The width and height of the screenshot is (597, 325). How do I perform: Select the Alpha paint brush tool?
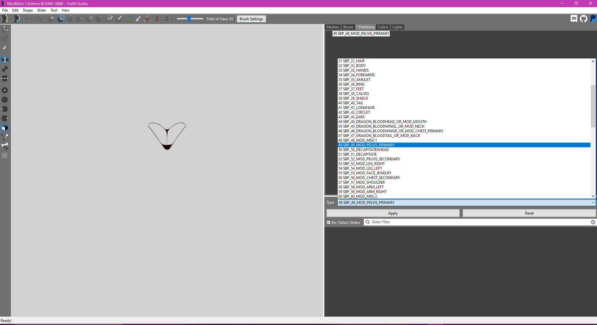(x=138, y=19)
